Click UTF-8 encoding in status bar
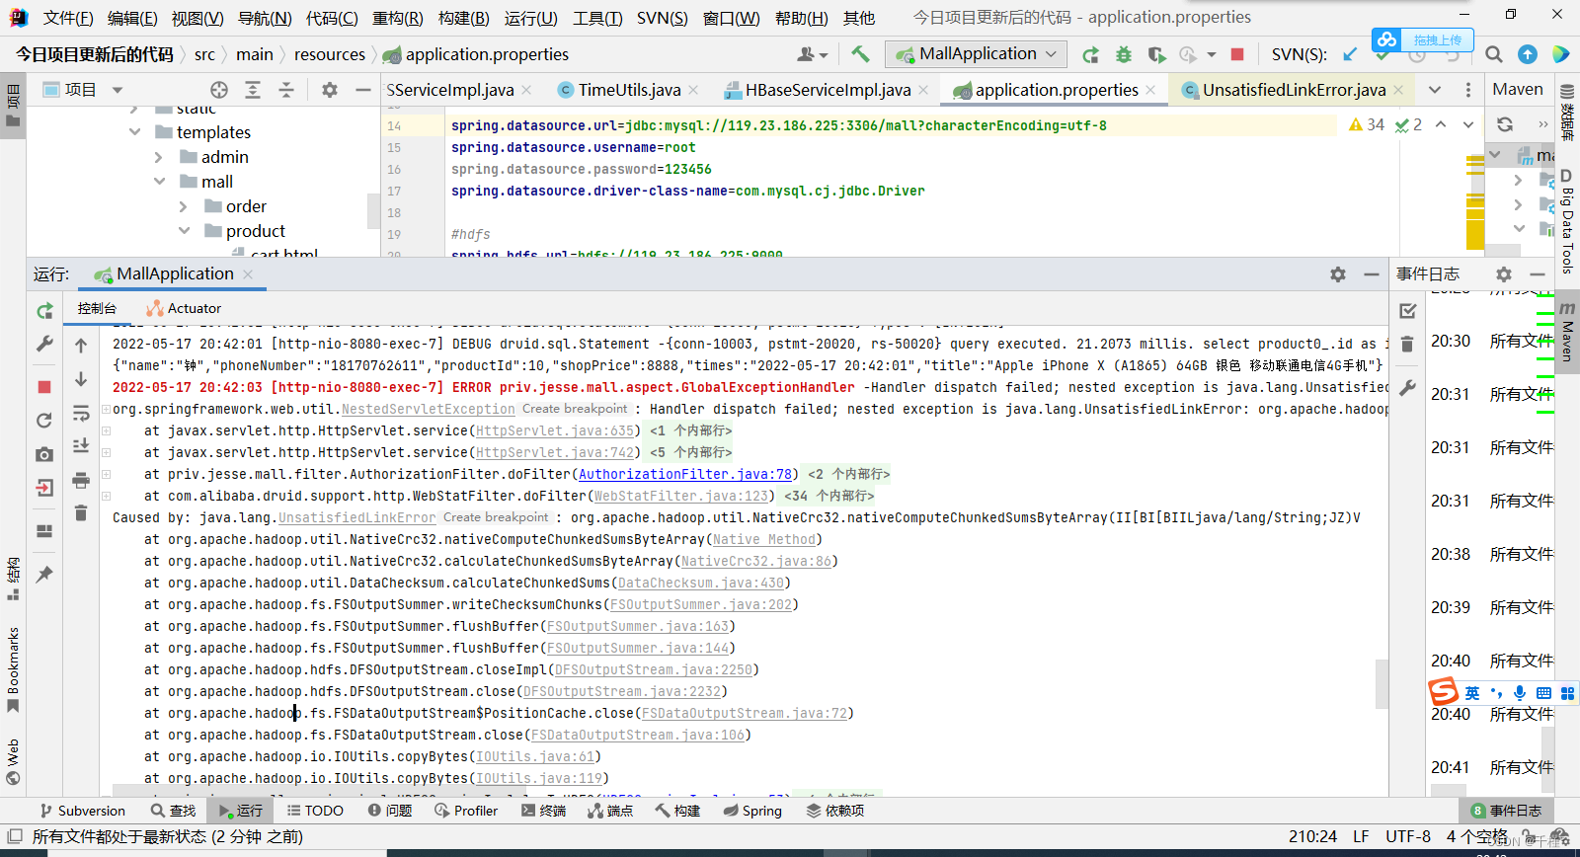Screen dimensions: 1580x857 (x=1407, y=836)
